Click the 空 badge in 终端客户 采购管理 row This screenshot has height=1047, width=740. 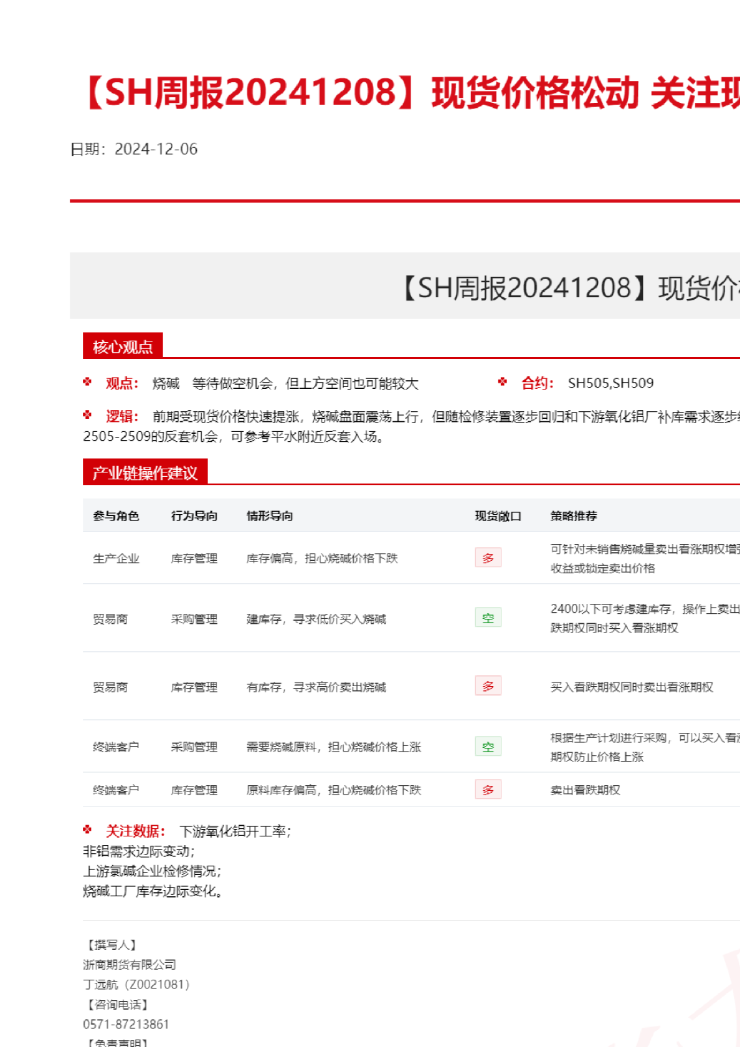coord(488,747)
